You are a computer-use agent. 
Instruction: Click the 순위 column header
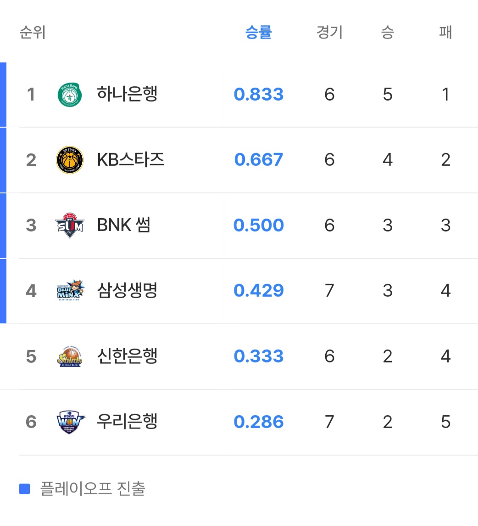33,33
